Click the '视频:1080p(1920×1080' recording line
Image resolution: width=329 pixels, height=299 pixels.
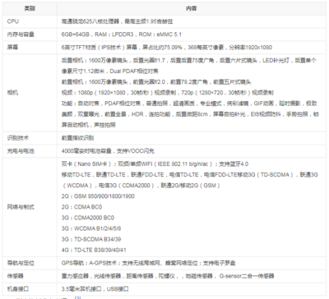click(168, 93)
